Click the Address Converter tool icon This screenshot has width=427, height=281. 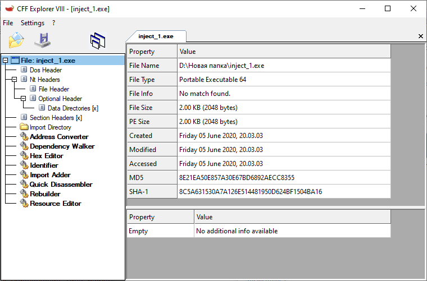pos(24,137)
